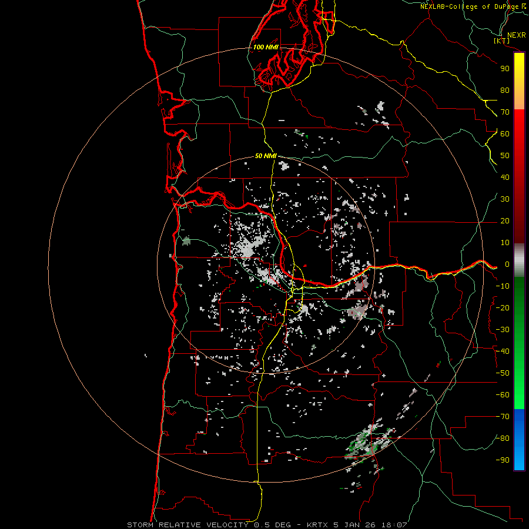Click the -60 scale value
This screenshot has width=529, height=529.
click(x=503, y=395)
